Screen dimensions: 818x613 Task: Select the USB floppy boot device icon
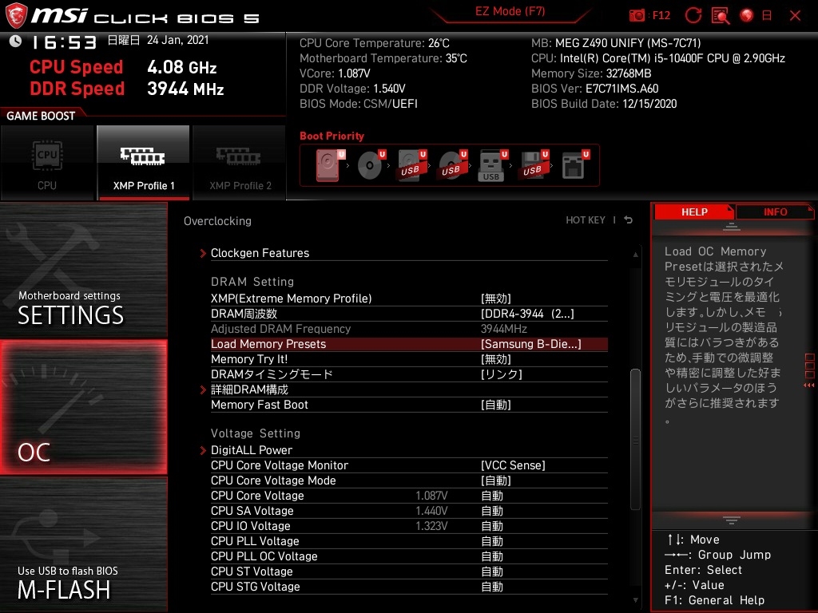point(534,165)
